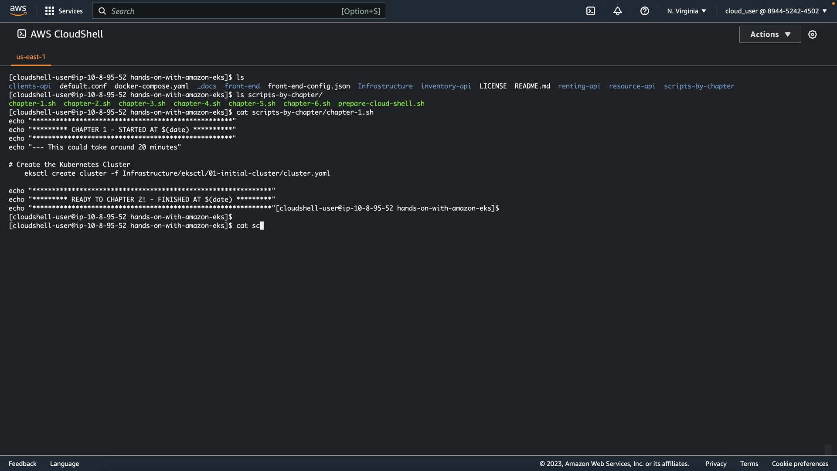Open the help question mark icon
This screenshot has width=837, height=471.
(x=645, y=11)
